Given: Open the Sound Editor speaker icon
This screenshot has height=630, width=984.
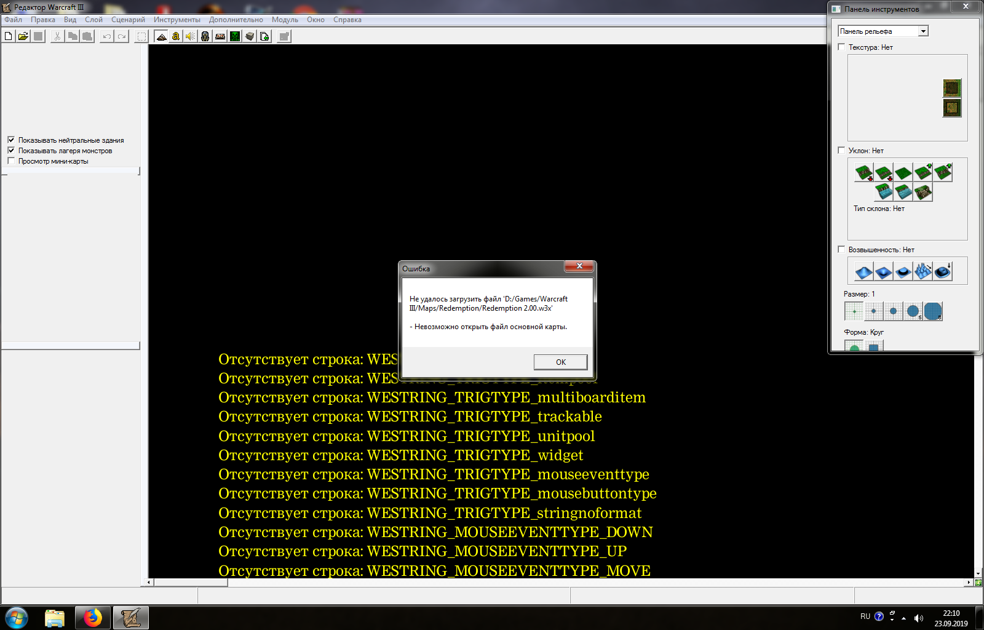Looking at the screenshot, I should click(191, 36).
